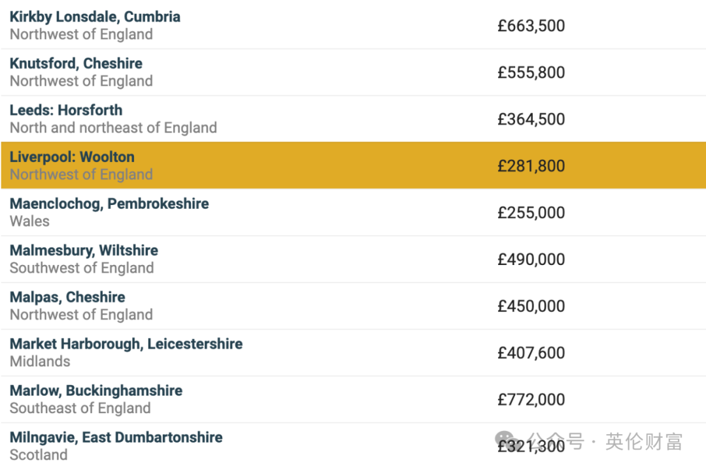The height and width of the screenshot is (470, 706).
Task: Open Kirkby Lonsdale, Cumbria entry
Action: pos(95,16)
